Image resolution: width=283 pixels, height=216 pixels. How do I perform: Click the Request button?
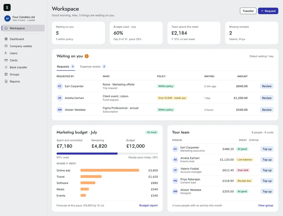tap(268, 11)
